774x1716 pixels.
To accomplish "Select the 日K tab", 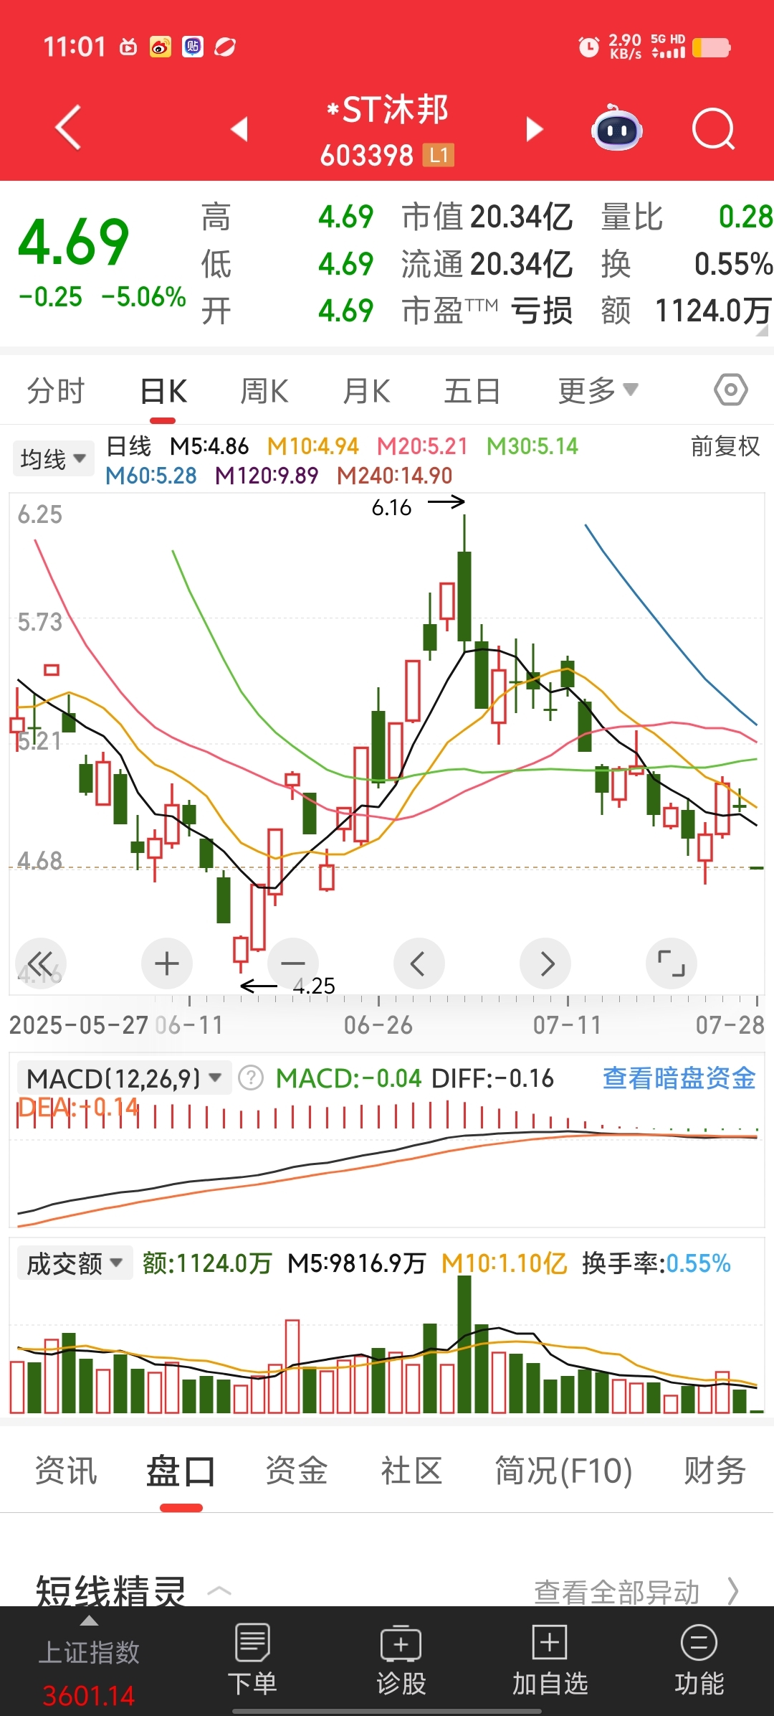I will click(x=163, y=391).
